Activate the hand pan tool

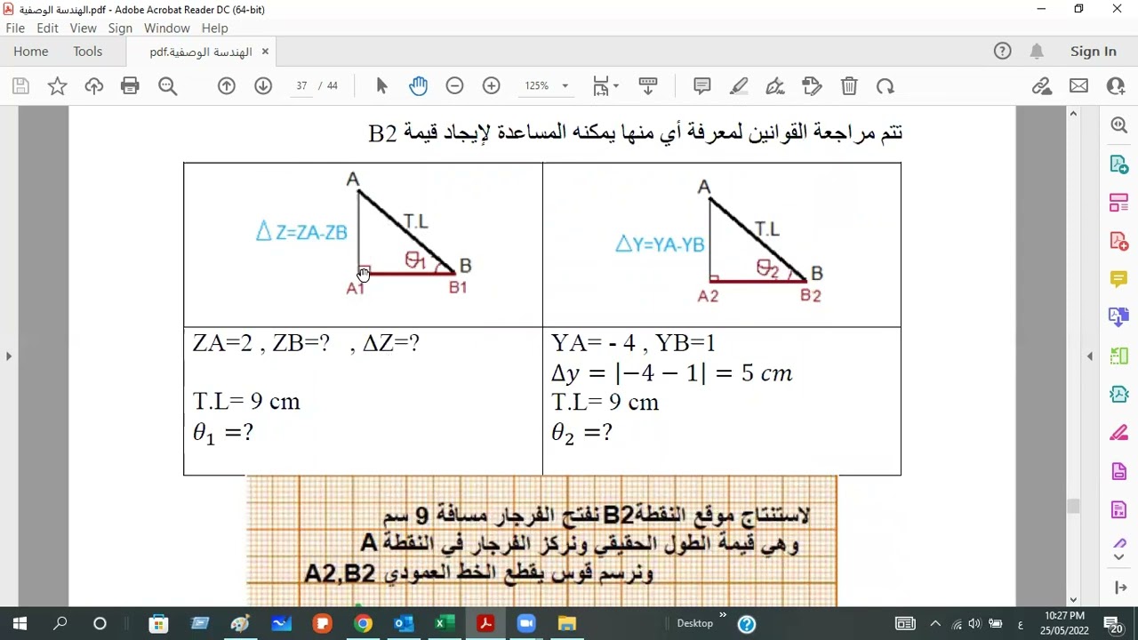tap(419, 86)
